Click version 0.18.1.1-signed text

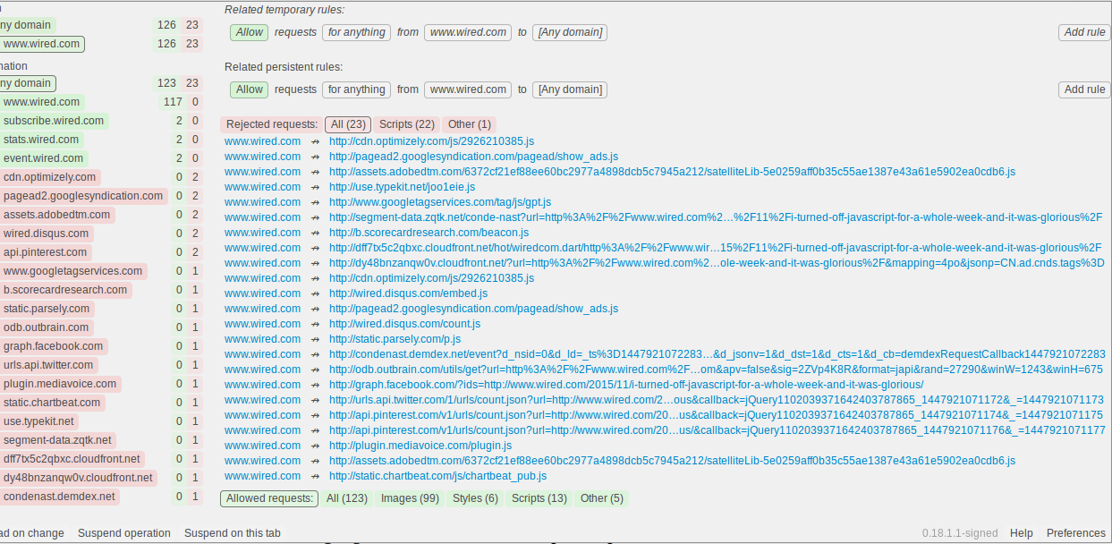point(960,533)
